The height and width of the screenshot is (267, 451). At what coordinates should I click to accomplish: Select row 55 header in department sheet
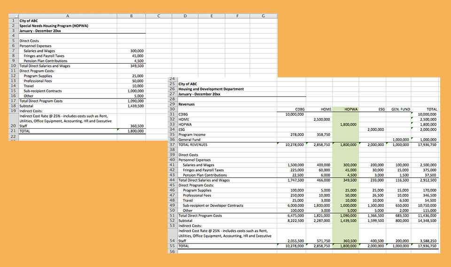point(172,246)
